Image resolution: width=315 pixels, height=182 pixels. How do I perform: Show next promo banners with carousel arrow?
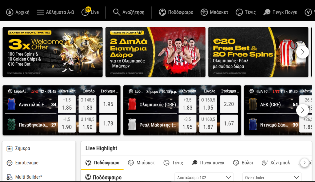tap(302, 52)
